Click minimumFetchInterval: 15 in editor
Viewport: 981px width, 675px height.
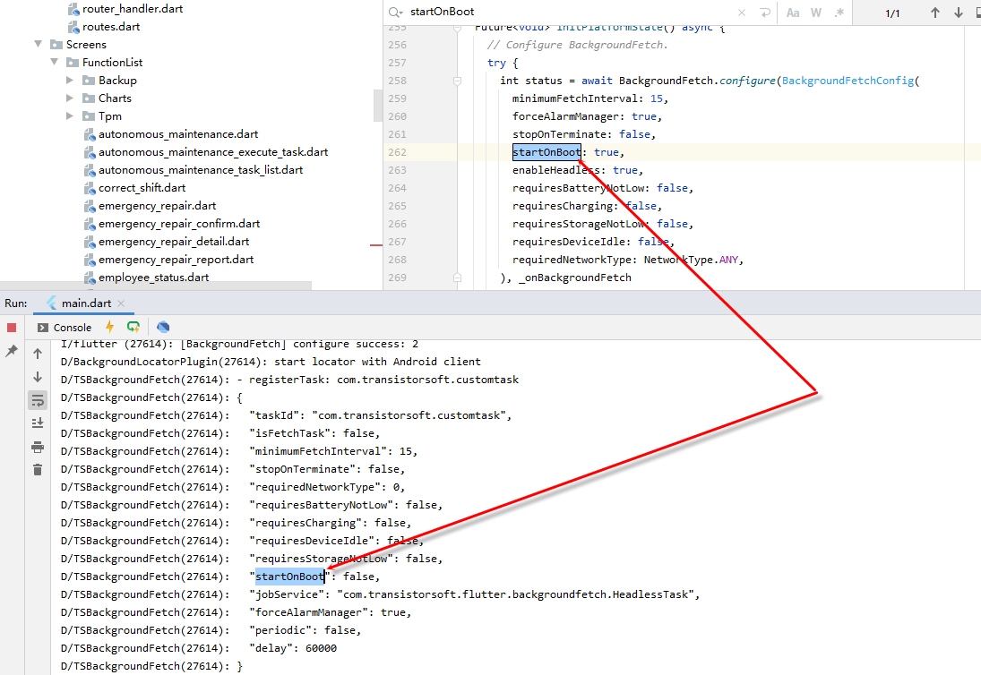click(x=590, y=98)
